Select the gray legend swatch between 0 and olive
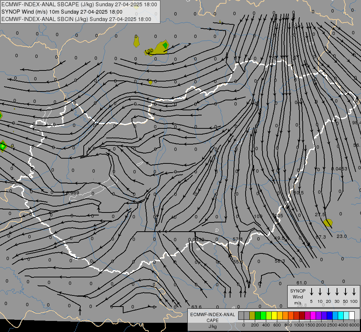This screenshot has width=361, height=332. [247, 315]
